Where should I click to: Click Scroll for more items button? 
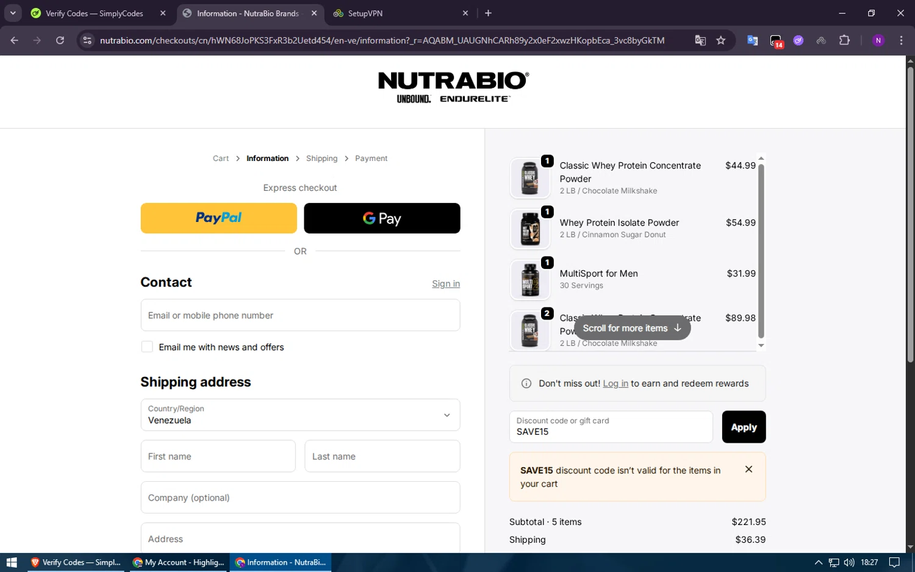tap(632, 328)
